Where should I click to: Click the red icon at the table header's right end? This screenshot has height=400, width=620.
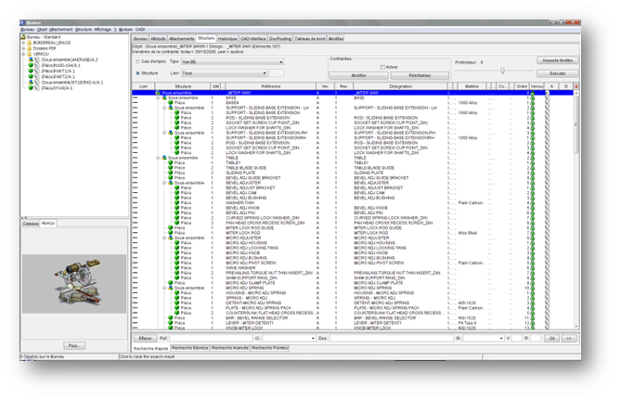click(576, 86)
